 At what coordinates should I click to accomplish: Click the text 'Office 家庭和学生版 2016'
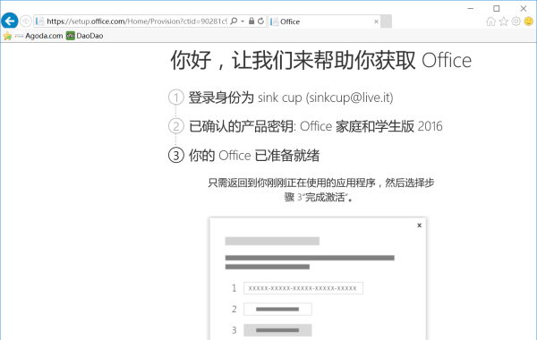371,126
